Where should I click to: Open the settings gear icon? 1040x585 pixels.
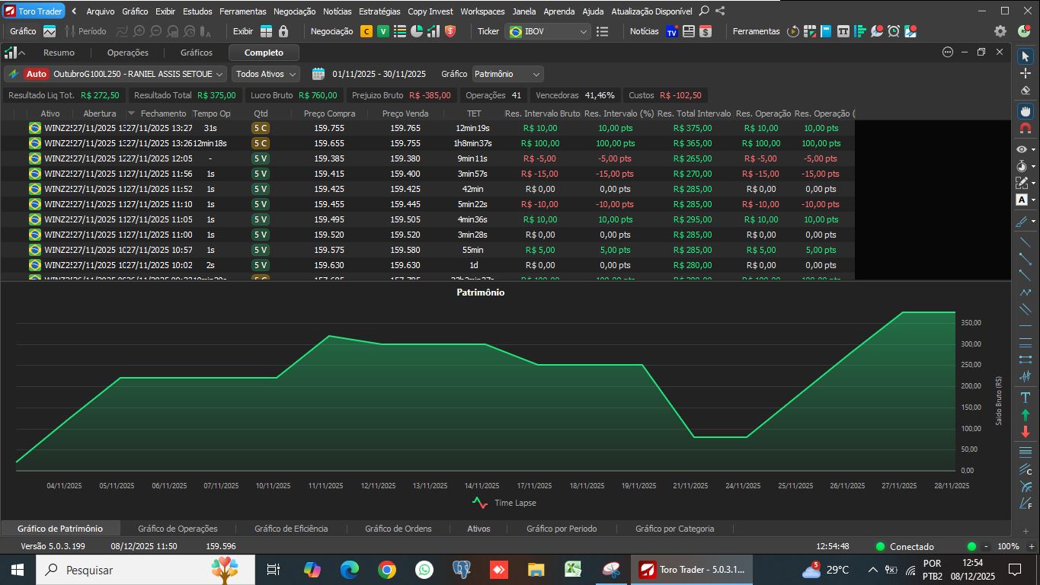click(x=1000, y=31)
